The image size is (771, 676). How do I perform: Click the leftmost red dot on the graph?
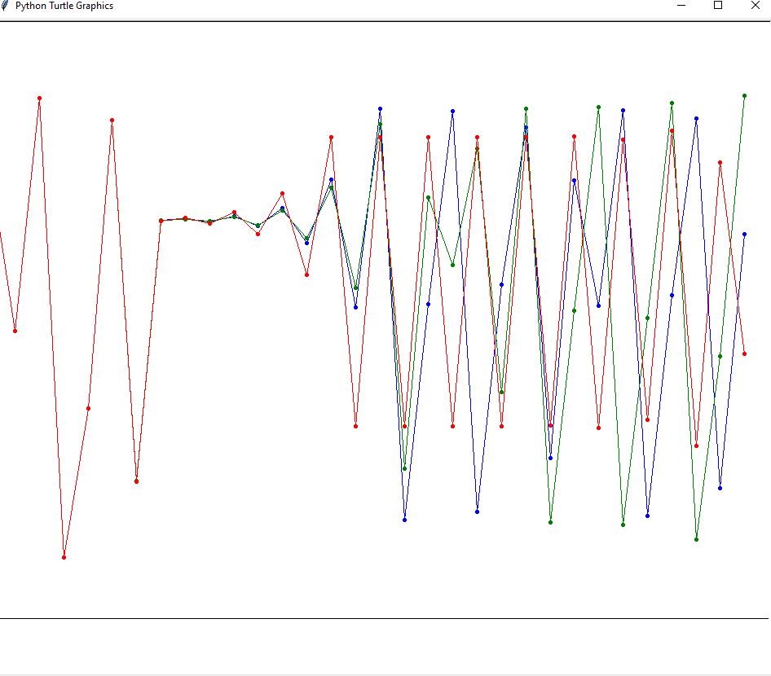(x=15, y=331)
